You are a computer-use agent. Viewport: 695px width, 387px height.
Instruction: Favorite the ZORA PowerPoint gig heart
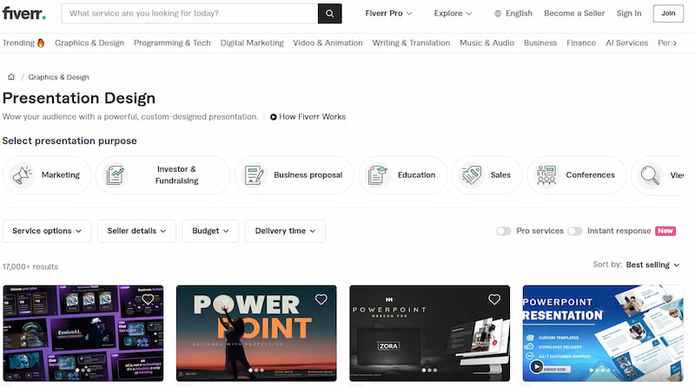pyautogui.click(x=494, y=299)
